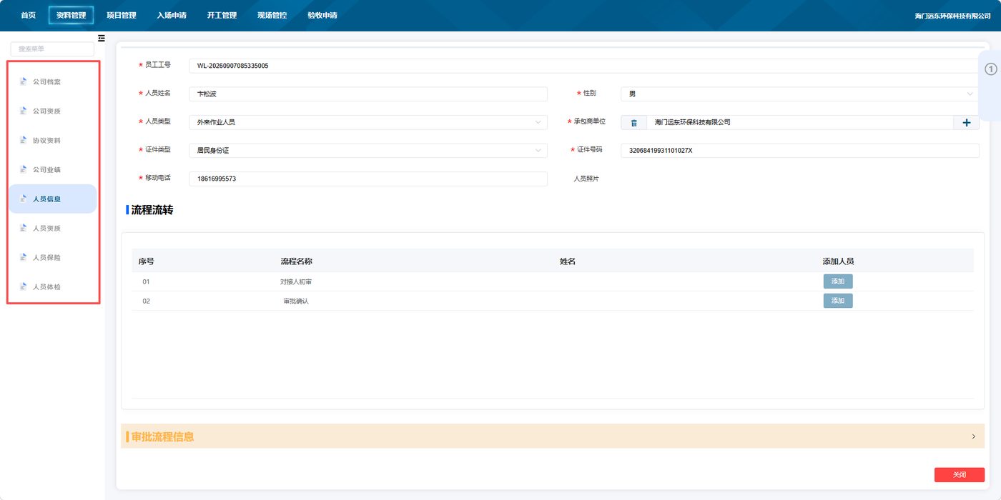1001x500 pixels.
Task: Click the document icon beside 公司业绩
Action: pyautogui.click(x=23, y=170)
